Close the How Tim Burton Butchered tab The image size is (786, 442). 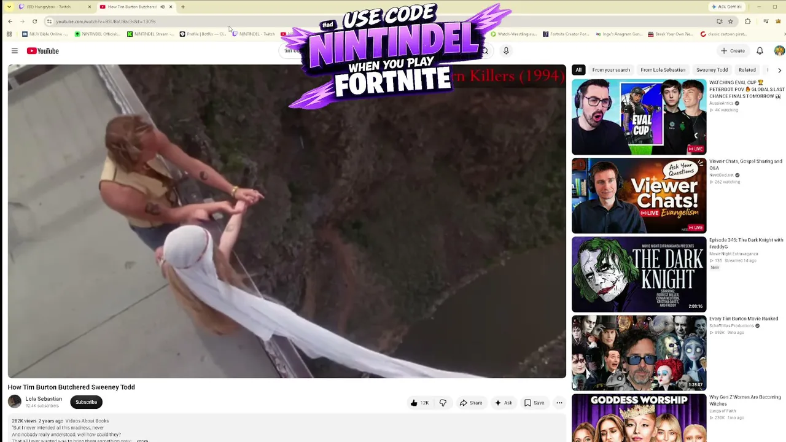pos(171,7)
